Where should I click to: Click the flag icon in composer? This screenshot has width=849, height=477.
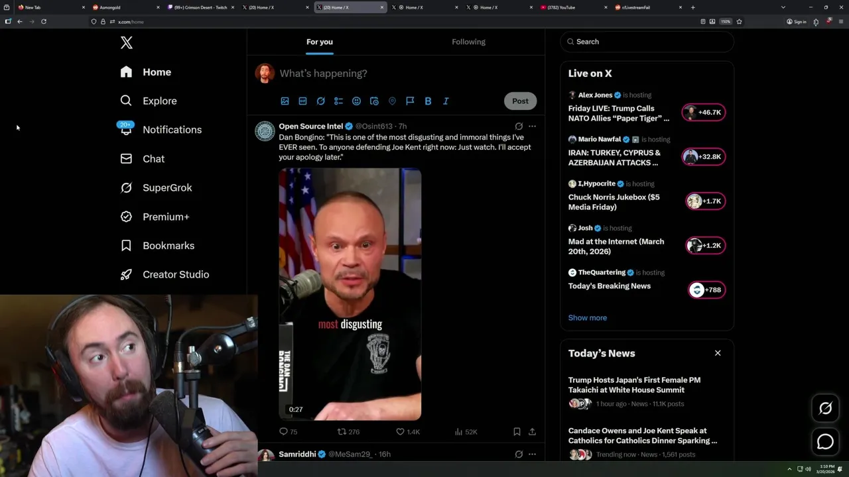pyautogui.click(x=410, y=101)
